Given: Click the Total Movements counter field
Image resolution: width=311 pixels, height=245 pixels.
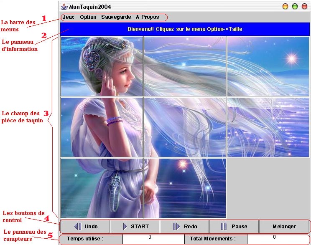Looking at the screenshot, I should pos(278,239).
